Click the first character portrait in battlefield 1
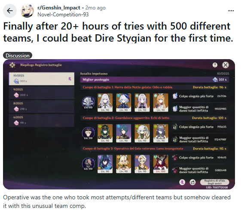This screenshot has width=241, height=210. (105, 102)
